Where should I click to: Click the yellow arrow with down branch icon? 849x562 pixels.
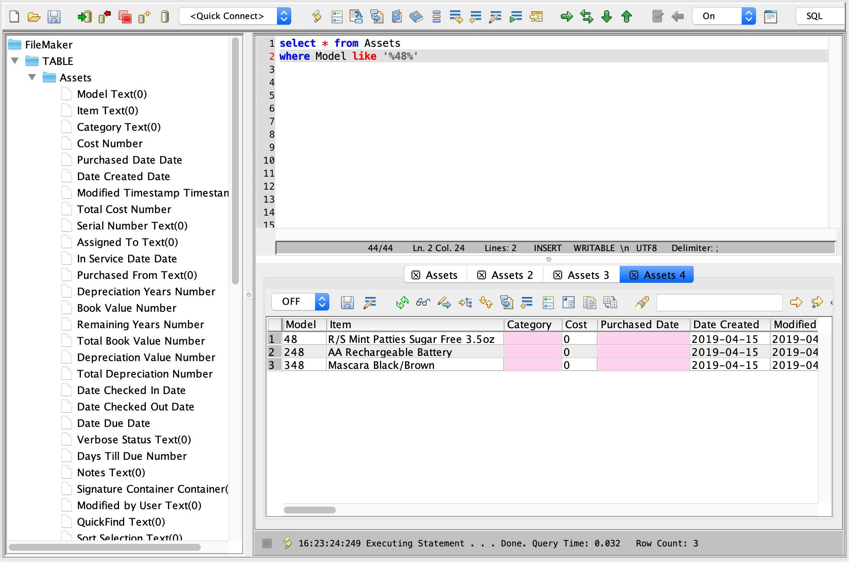pyautogui.click(x=817, y=302)
